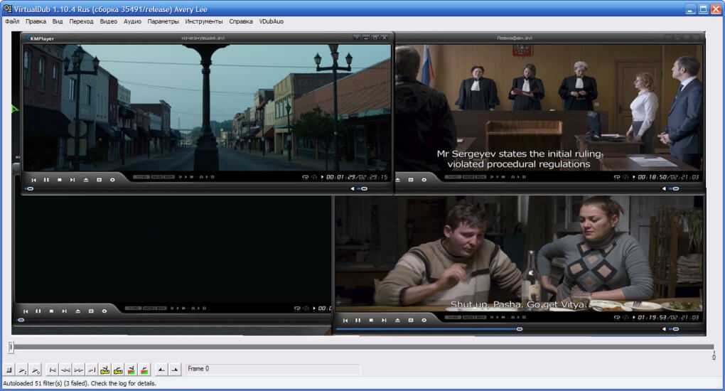Viewport: 725px width, 391px height.
Task: Open the Видео menu
Action: tap(109, 21)
